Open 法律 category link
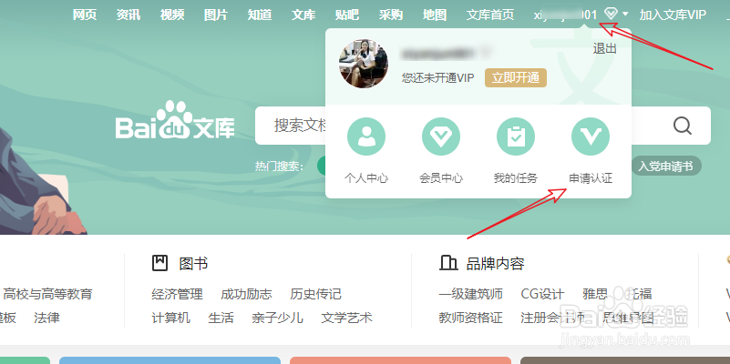Image resolution: width=730 pixels, height=364 pixels. [x=46, y=318]
